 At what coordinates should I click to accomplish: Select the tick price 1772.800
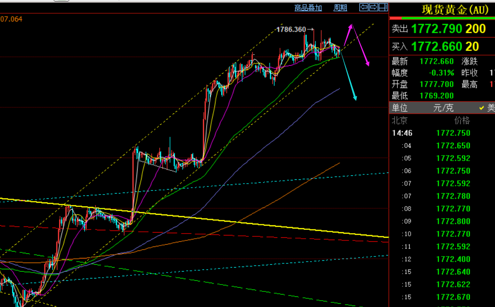point(453,221)
